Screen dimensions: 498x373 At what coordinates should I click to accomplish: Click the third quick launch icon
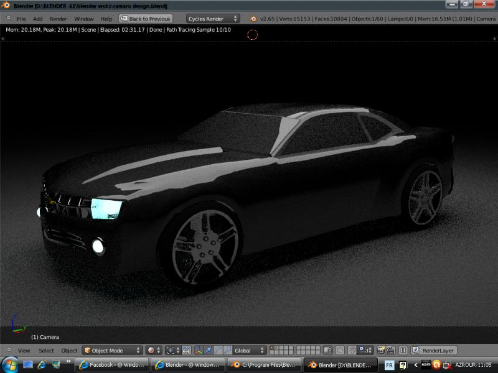(x=56, y=365)
